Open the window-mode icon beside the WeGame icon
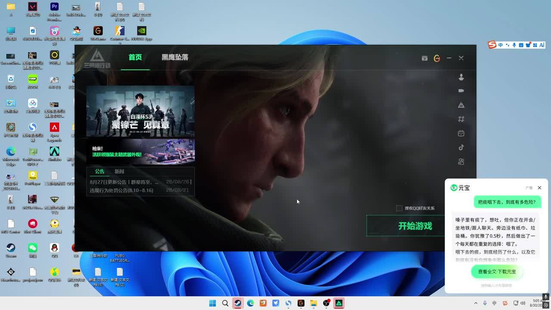This screenshot has height=310, width=551. pyautogui.click(x=424, y=58)
